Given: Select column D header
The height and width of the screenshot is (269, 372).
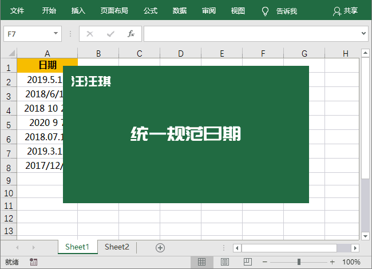Looking at the screenshot, I should tap(180, 53).
